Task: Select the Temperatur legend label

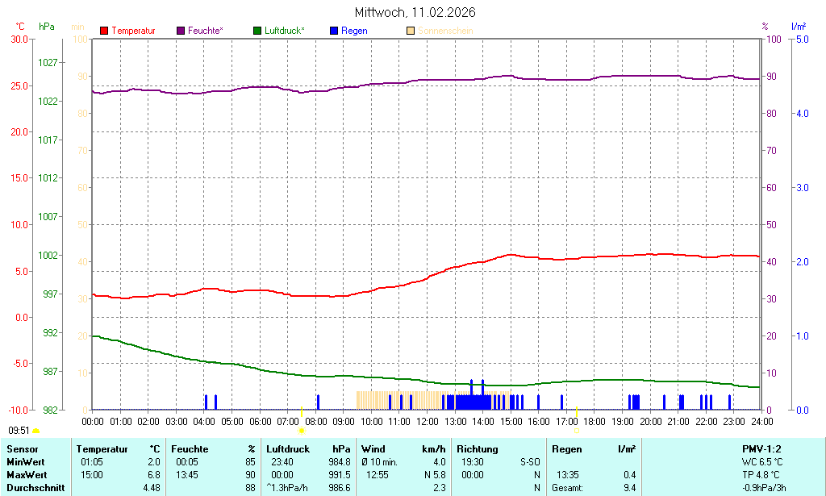Action: pyautogui.click(x=133, y=31)
